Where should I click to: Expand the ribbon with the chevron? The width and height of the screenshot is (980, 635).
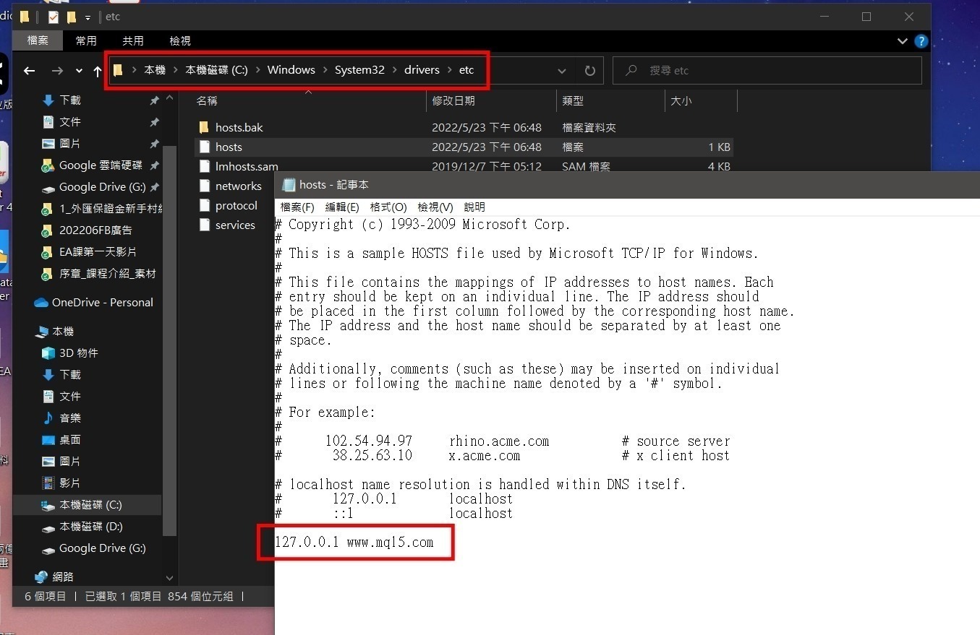901,41
